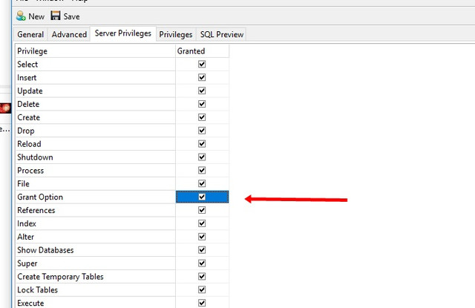Click the New label in the toolbar
The image size is (475, 308).
coord(36,16)
